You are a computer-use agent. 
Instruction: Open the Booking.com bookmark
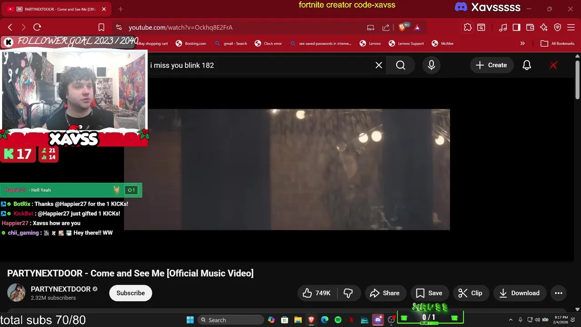point(191,44)
